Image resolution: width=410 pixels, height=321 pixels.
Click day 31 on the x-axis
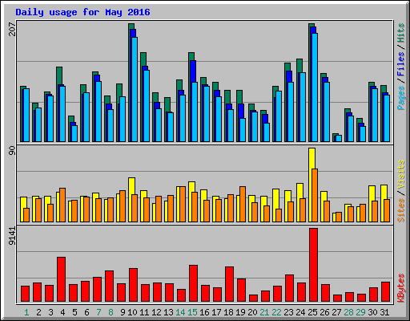click(384, 312)
